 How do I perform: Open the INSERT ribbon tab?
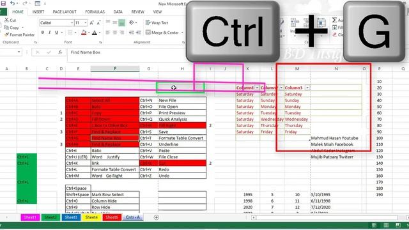[x=38, y=11]
